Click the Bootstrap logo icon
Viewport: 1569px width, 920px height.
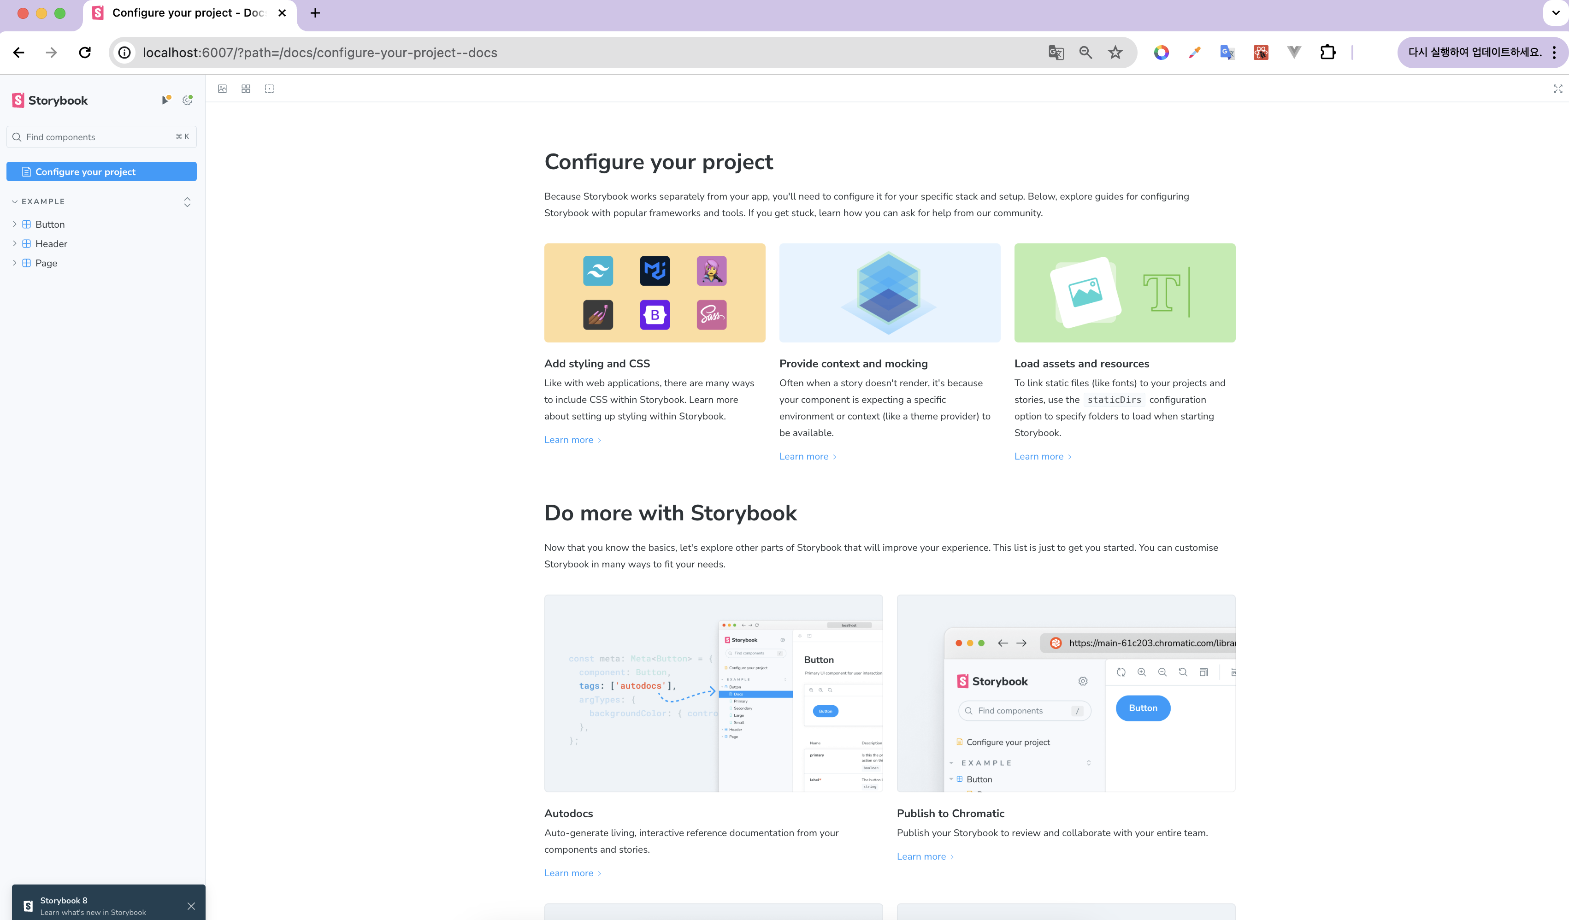[655, 315]
